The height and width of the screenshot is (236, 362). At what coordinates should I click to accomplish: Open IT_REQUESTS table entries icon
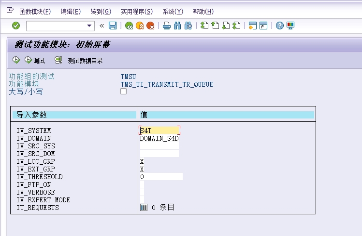(x=144, y=207)
